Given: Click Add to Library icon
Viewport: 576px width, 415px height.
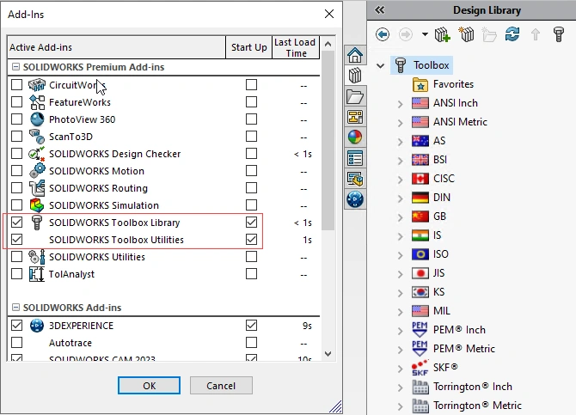Looking at the screenshot, I should pos(442,35).
